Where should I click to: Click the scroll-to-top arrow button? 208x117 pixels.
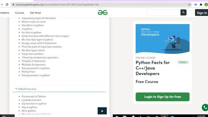tap(102, 111)
